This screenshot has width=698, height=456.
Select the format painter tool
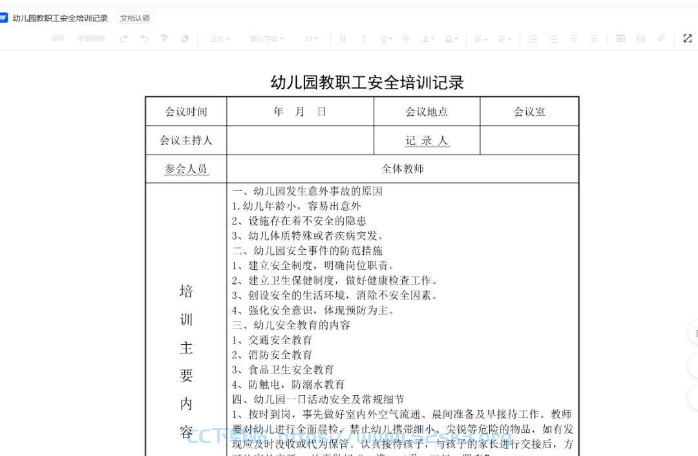click(x=164, y=39)
